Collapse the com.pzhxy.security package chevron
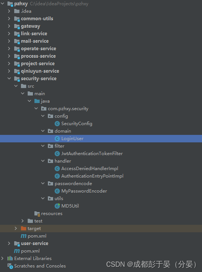This screenshot has height=272, width=202. (x=36, y=108)
